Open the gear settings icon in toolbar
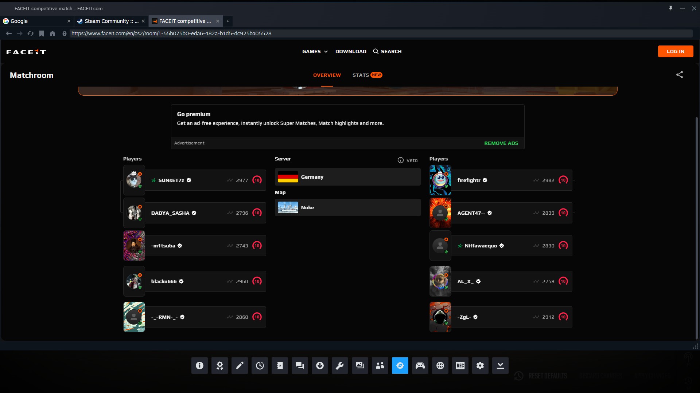This screenshot has width=700, height=393. (x=480, y=365)
